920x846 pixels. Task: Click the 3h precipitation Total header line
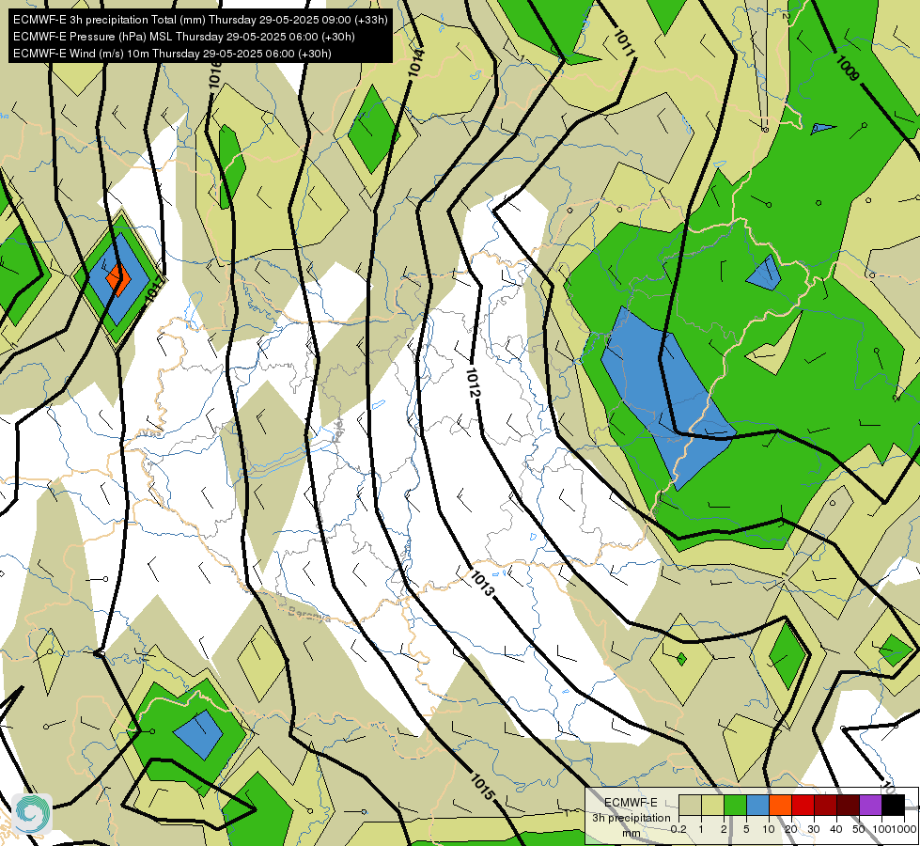200,20
